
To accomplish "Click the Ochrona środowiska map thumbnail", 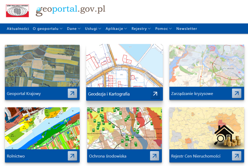I will pos(125,128).
